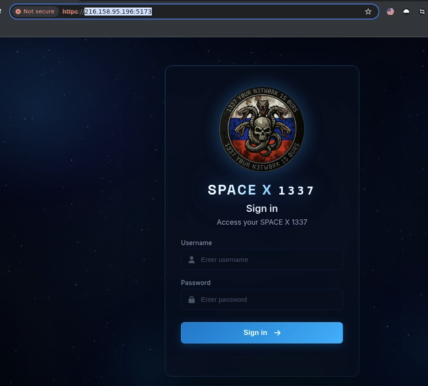Click the "Sign in" heading text
The width and height of the screenshot is (428, 386).
[x=262, y=208]
